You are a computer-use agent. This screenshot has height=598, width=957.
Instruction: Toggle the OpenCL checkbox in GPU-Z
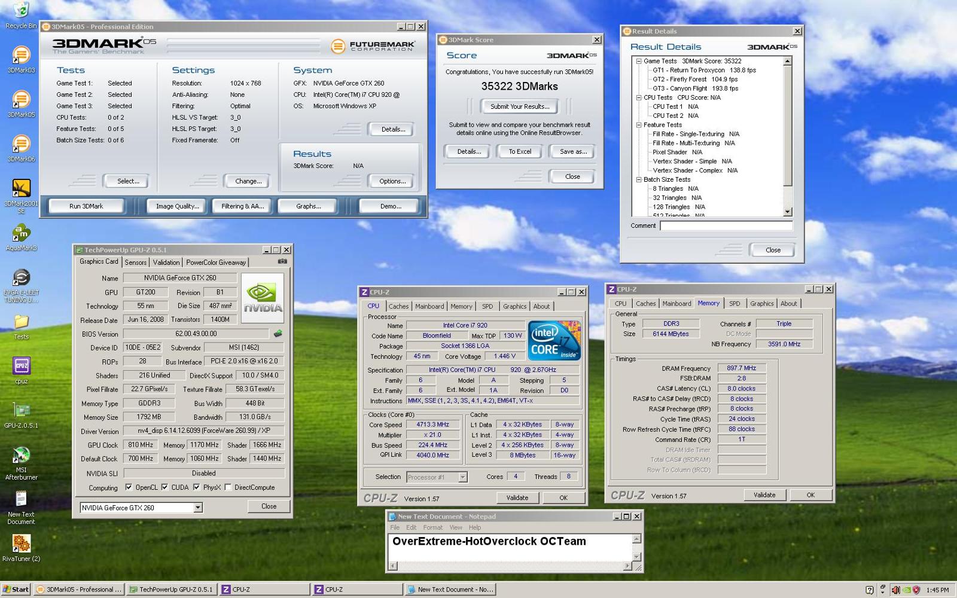pyautogui.click(x=129, y=487)
